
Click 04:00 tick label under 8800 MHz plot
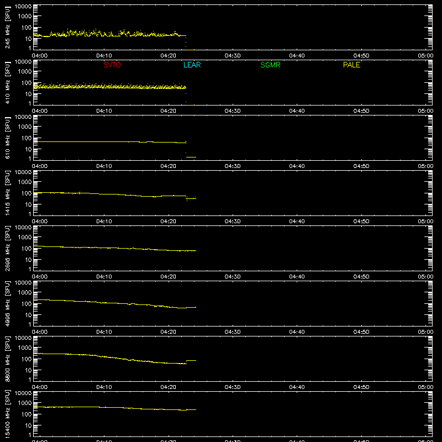tap(40, 387)
